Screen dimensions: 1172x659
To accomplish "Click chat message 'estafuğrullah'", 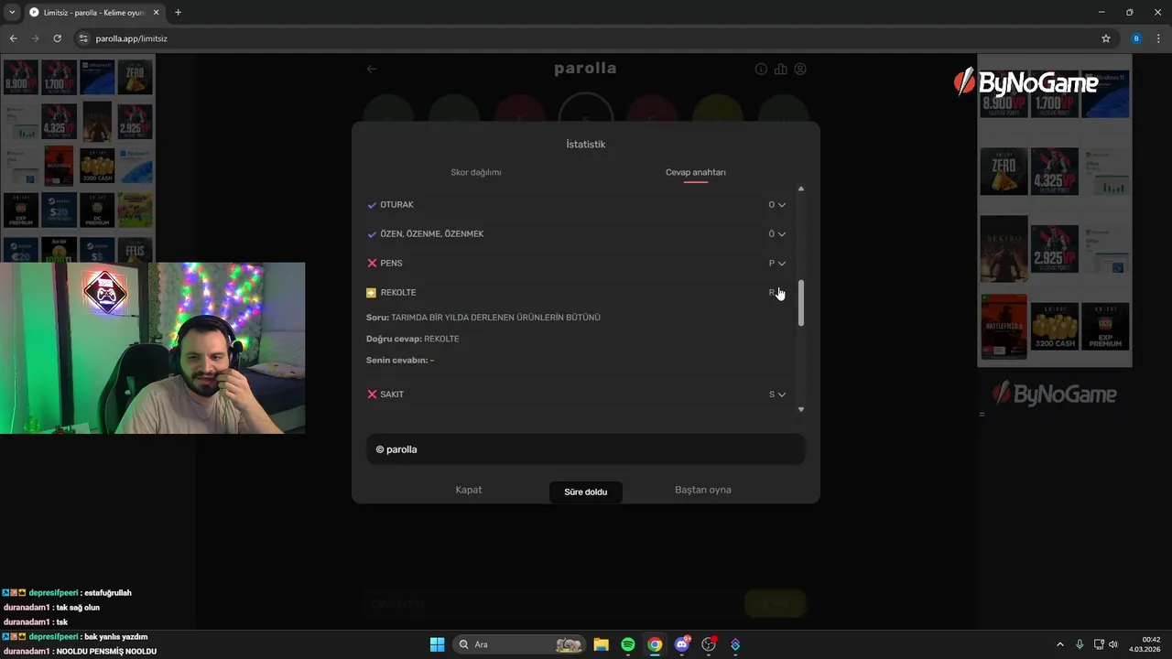I will coord(107,593).
